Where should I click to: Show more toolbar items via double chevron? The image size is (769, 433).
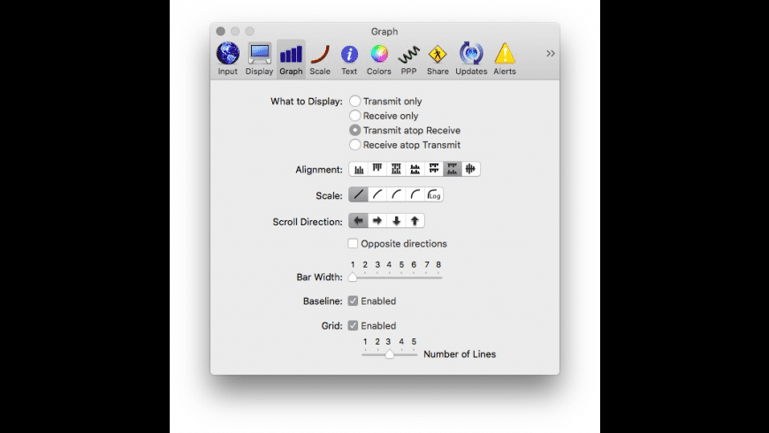551,53
